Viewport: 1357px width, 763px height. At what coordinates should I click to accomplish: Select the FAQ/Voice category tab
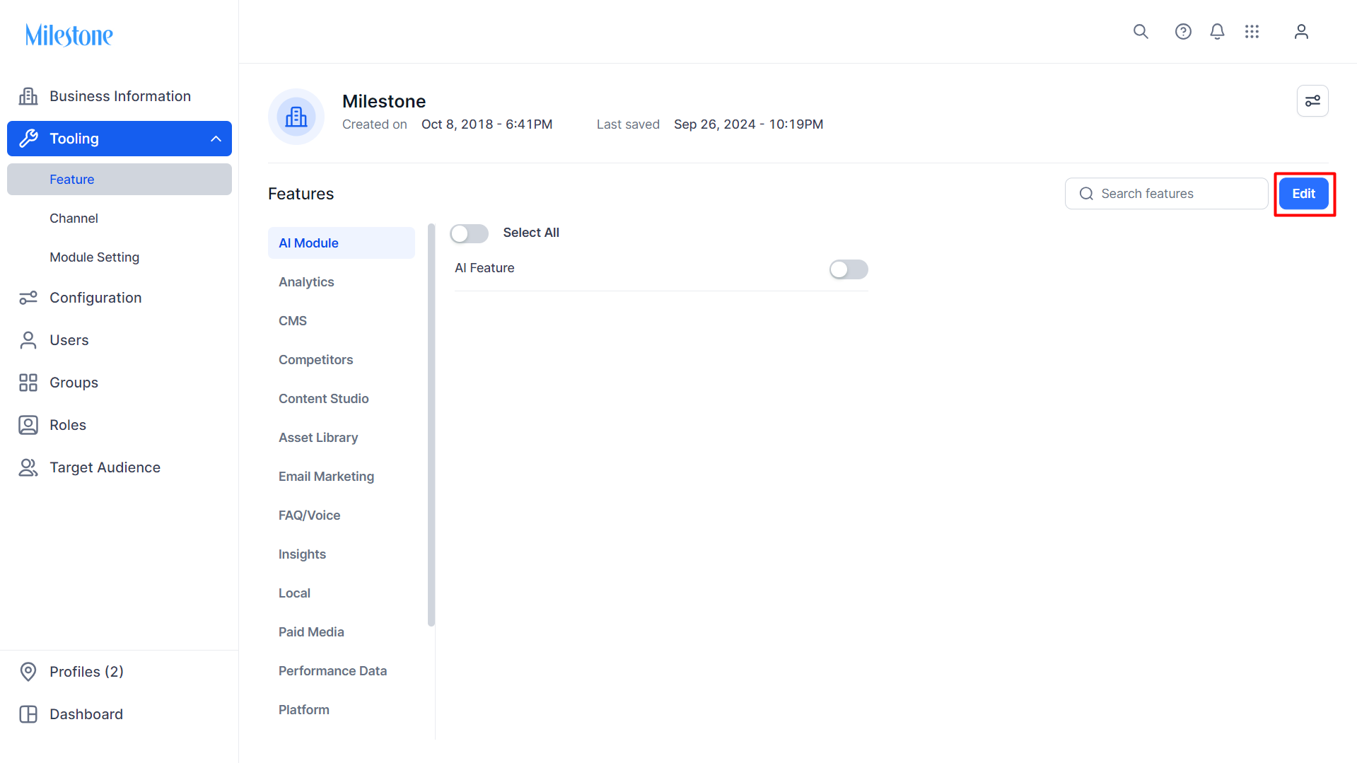pyautogui.click(x=342, y=516)
